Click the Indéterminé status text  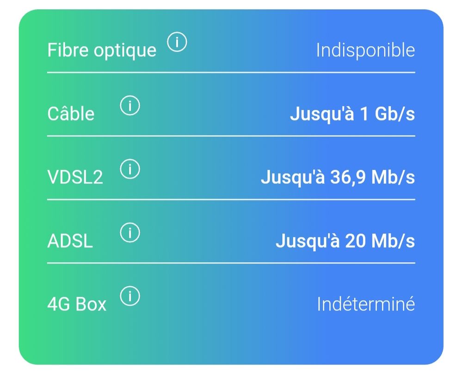(365, 304)
